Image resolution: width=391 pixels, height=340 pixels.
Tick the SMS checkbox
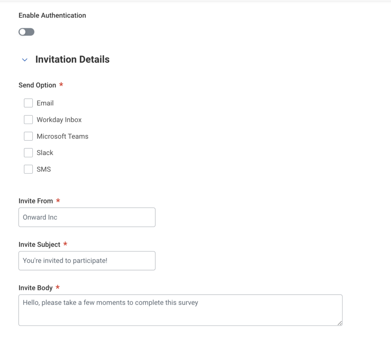[x=28, y=169]
